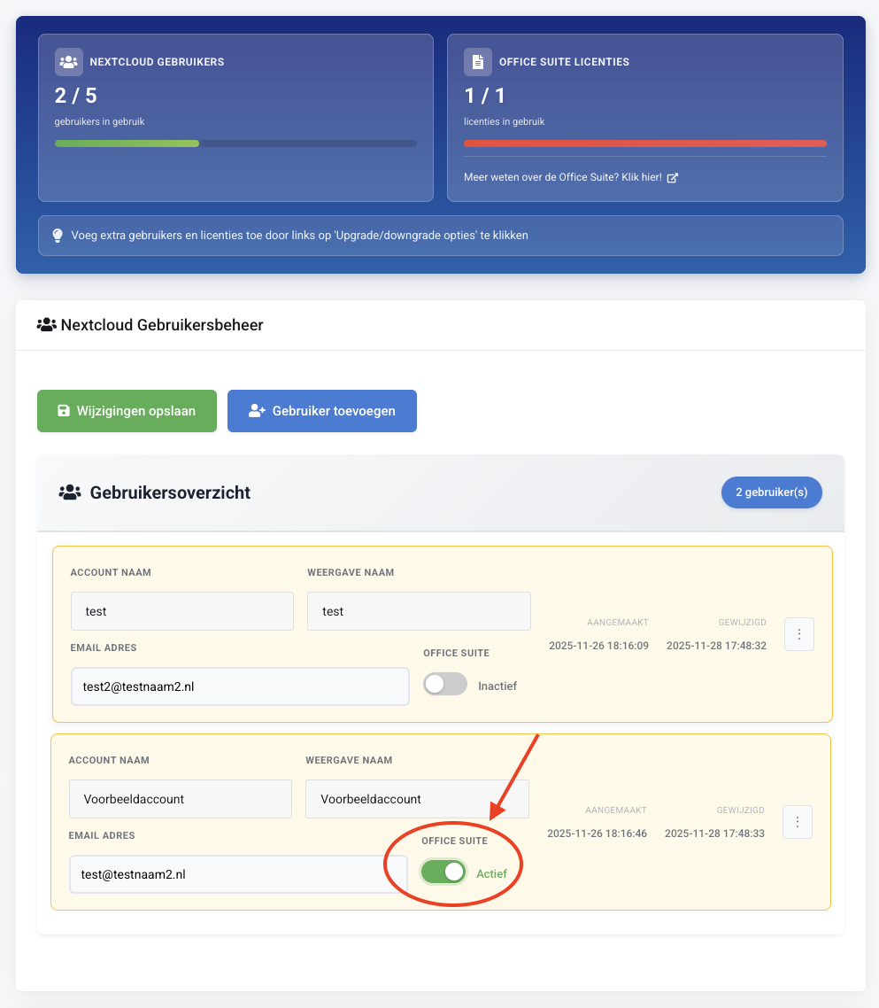The height and width of the screenshot is (1008, 879).
Task: Click the Gebruiker toevoegen button
Action: pos(322,411)
